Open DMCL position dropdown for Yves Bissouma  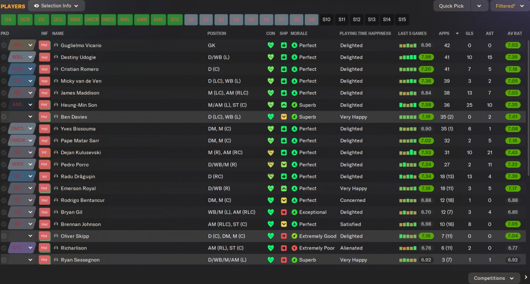[x=30, y=129]
